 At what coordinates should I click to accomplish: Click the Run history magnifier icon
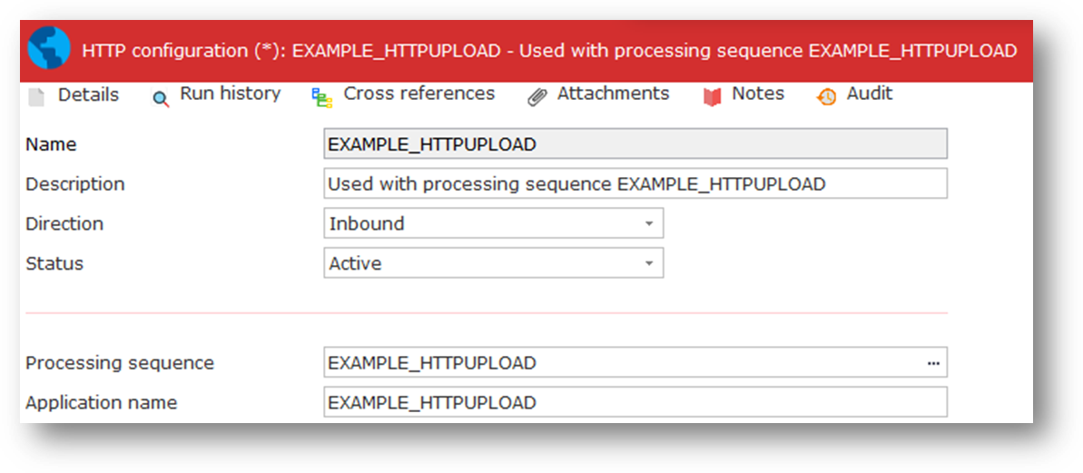coord(161,98)
